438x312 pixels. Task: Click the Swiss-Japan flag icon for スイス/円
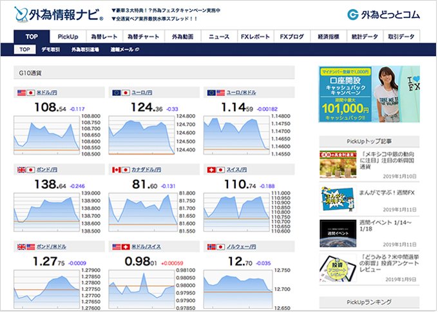click(x=214, y=170)
